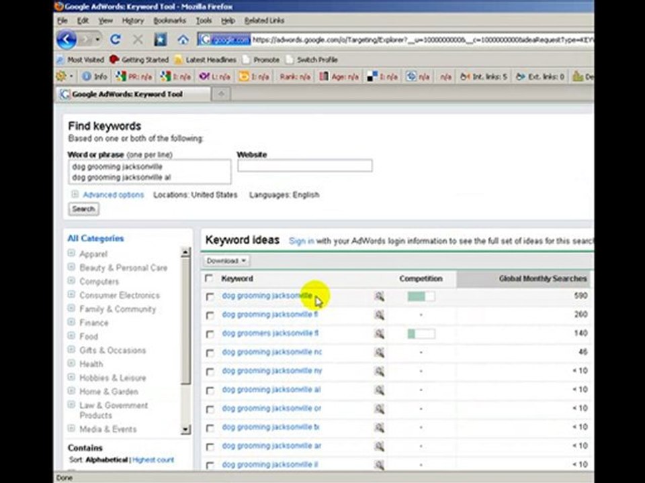Reload the page with the refresh icon
The width and height of the screenshot is (645, 483).
click(116, 40)
